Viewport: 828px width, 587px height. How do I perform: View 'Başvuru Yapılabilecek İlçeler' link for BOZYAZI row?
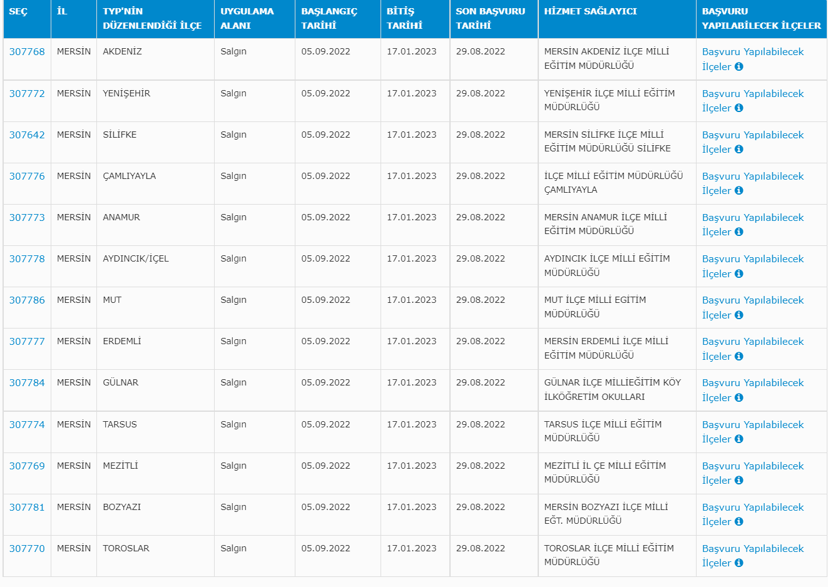752,508
